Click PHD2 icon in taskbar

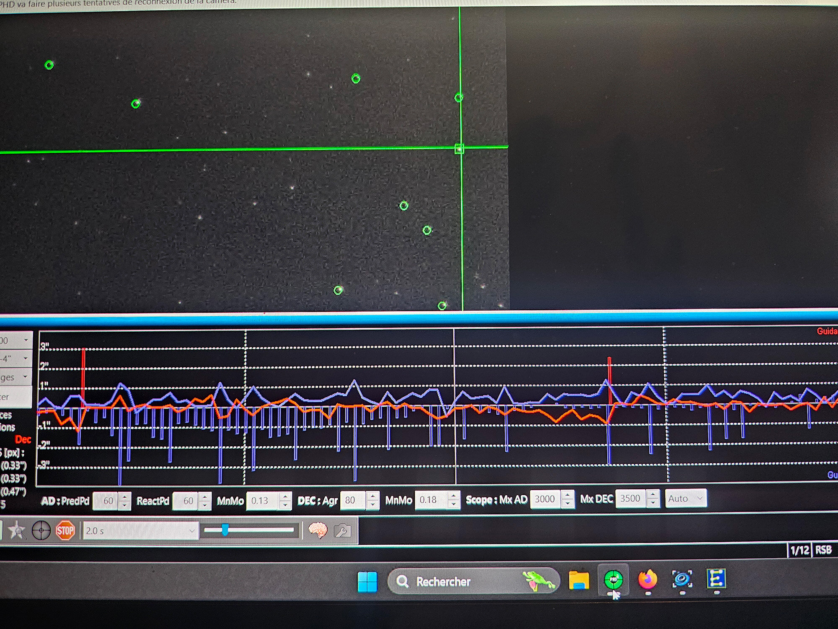[613, 580]
